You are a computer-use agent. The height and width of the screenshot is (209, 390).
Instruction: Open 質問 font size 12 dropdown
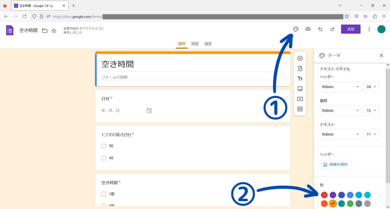pyautogui.click(x=372, y=110)
